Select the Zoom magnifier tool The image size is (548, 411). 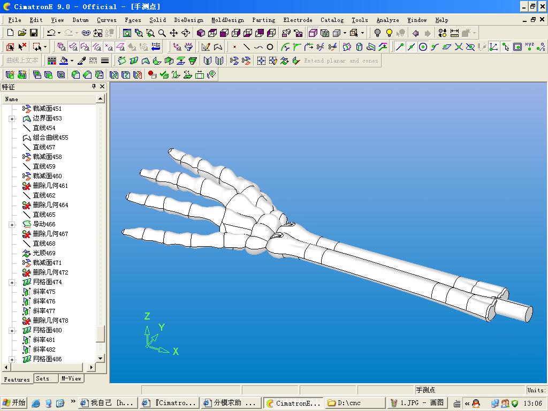(x=162, y=33)
